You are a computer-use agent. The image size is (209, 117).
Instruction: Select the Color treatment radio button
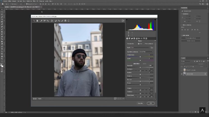click(x=138, y=44)
